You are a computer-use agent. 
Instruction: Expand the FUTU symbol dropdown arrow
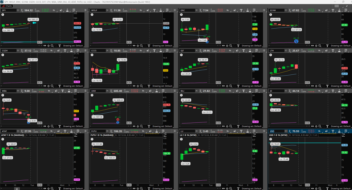coord(107,131)
